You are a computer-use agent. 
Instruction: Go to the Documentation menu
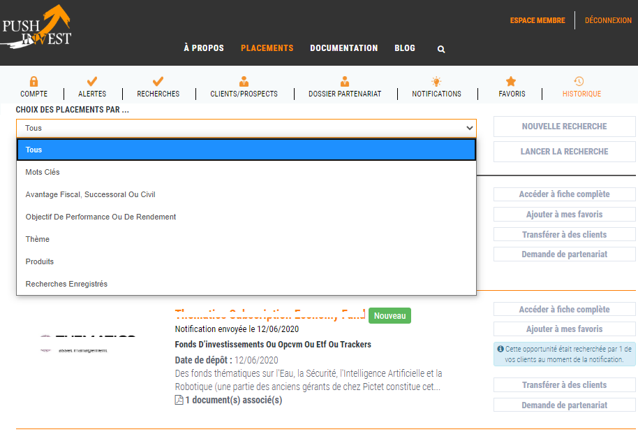click(343, 48)
